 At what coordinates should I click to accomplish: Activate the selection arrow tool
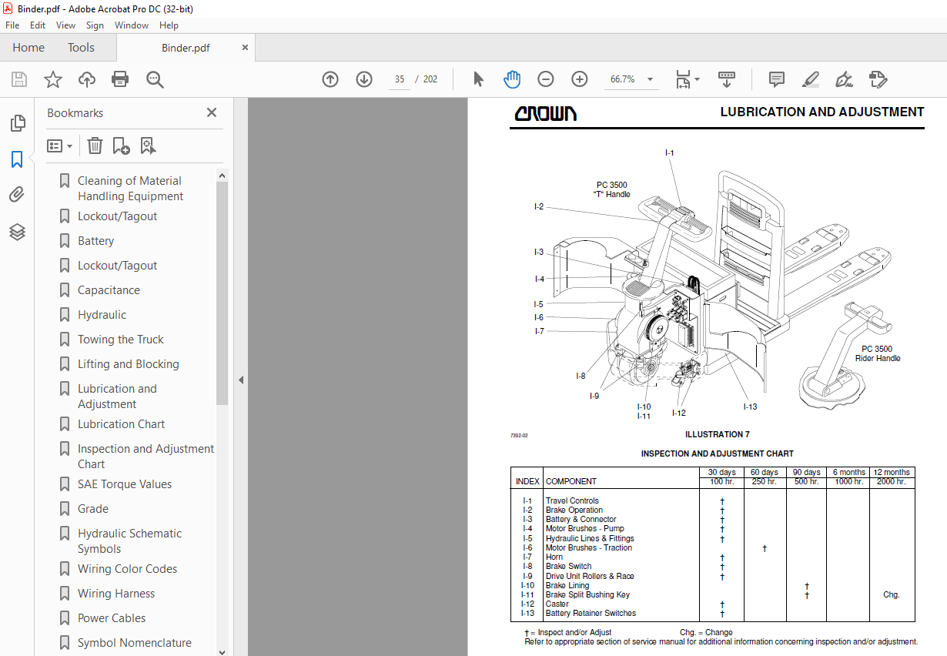coord(478,79)
